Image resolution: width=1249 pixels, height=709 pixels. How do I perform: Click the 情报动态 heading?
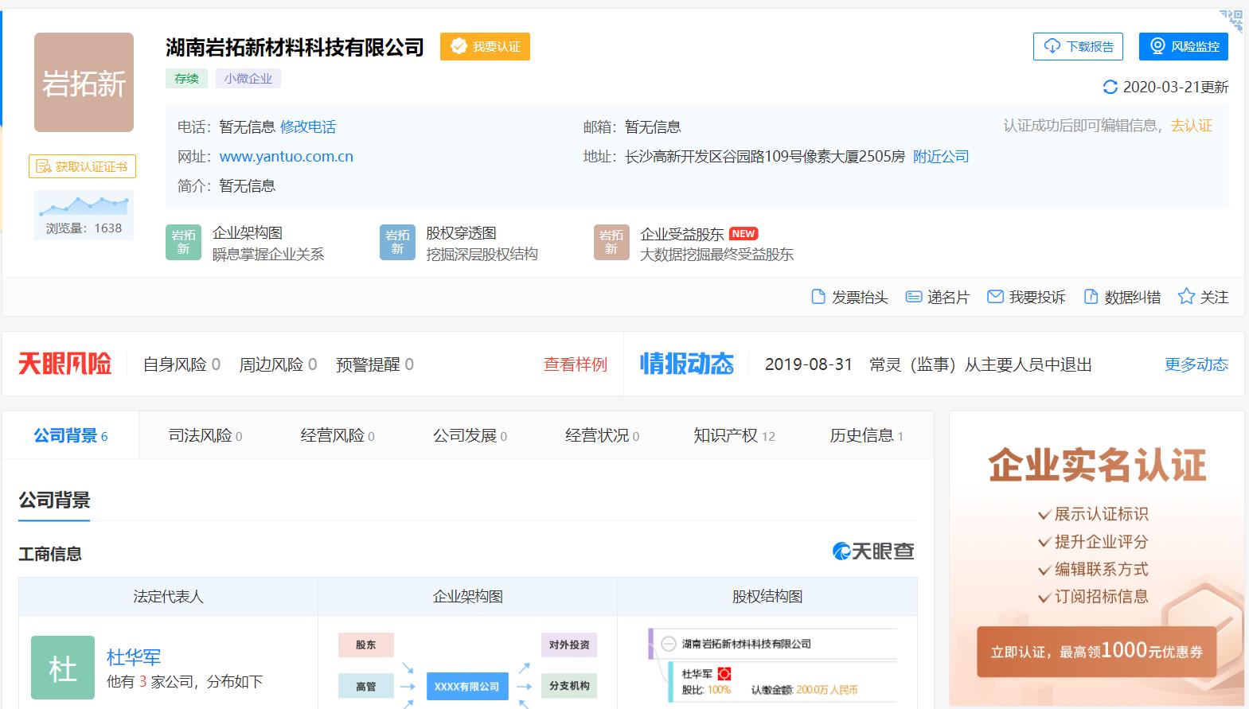click(x=686, y=364)
